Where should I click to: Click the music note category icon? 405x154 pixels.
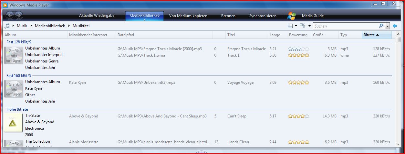pos(7,26)
